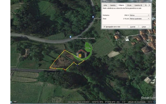The image size is (166, 104).
Task: Open the Área units dropdown Metros quadrados
Action: (x=140, y=18)
